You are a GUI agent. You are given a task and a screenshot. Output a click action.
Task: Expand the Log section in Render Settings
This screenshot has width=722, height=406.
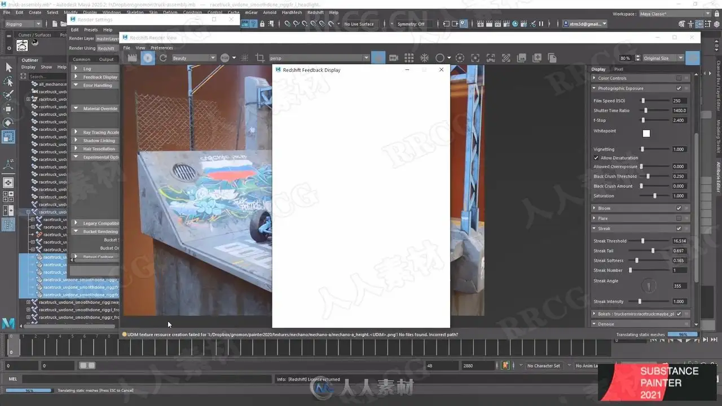point(76,69)
